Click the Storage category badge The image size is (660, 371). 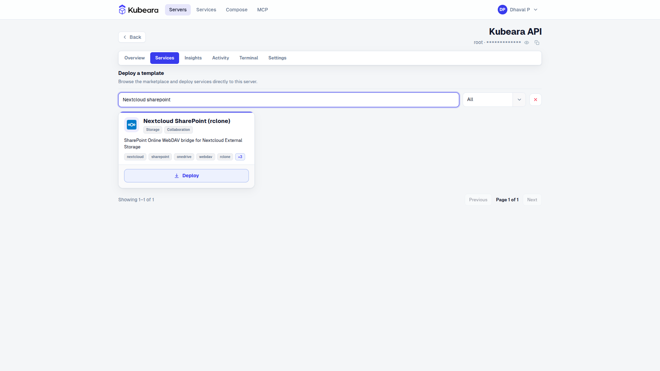point(153,130)
